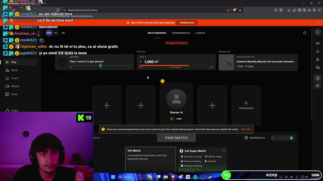This screenshot has height=181, width=323.
Task: Open party members icon in right sidebar
Action: point(317,78)
